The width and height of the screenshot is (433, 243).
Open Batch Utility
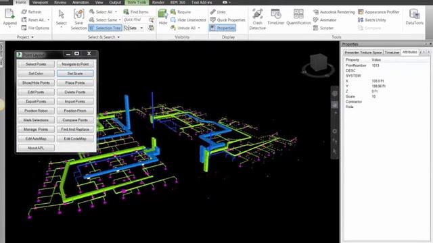coord(372,20)
